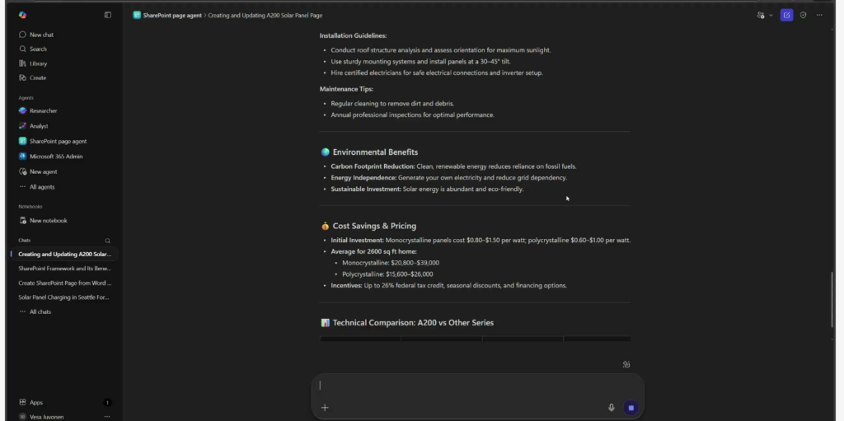Open the Researcher agent
The width and height of the screenshot is (844, 421).
(43, 110)
